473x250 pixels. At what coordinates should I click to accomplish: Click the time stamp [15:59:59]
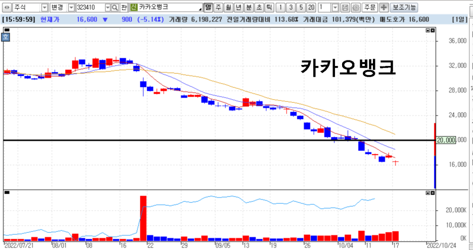click(x=19, y=20)
